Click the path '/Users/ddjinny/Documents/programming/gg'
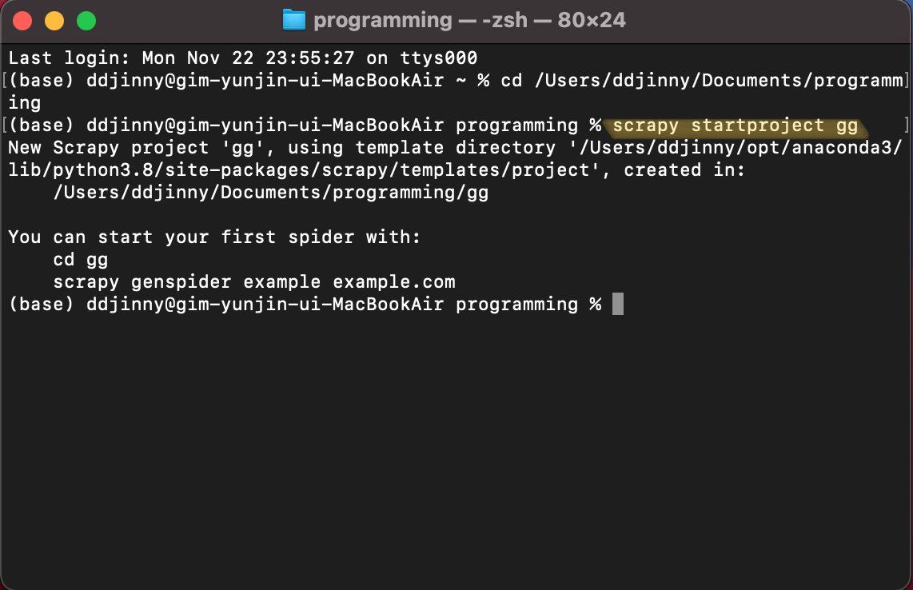The image size is (913, 590). [x=271, y=192]
